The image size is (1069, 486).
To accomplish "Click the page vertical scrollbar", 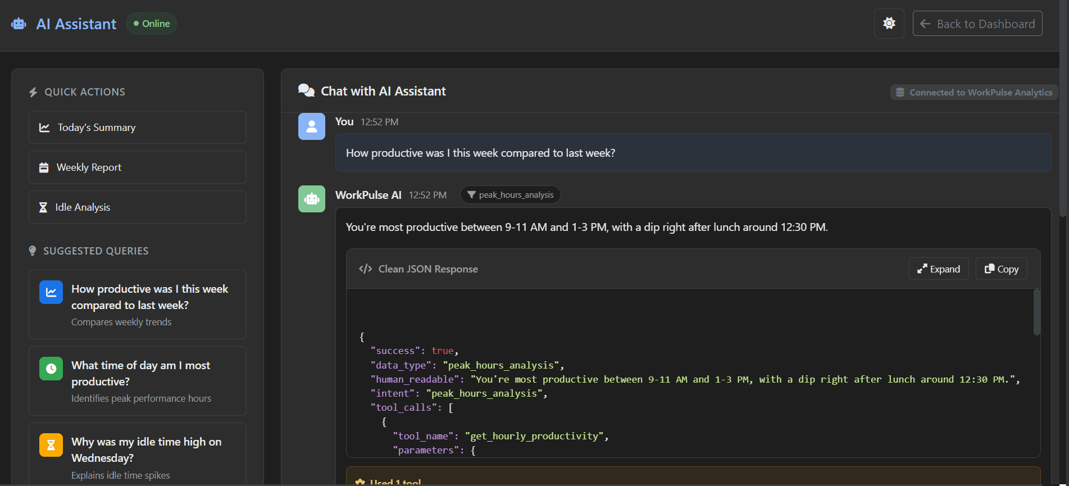I will 1062,108.
